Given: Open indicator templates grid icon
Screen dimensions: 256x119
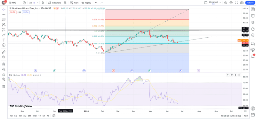Looking at the screenshot, I should click(65, 3).
